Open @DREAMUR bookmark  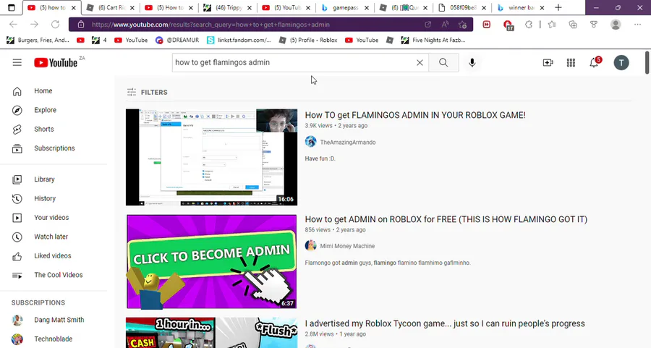tap(177, 40)
